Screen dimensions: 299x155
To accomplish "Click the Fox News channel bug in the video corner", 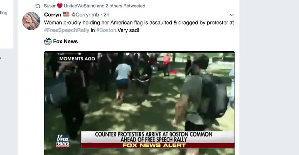I will (x=63, y=141).
